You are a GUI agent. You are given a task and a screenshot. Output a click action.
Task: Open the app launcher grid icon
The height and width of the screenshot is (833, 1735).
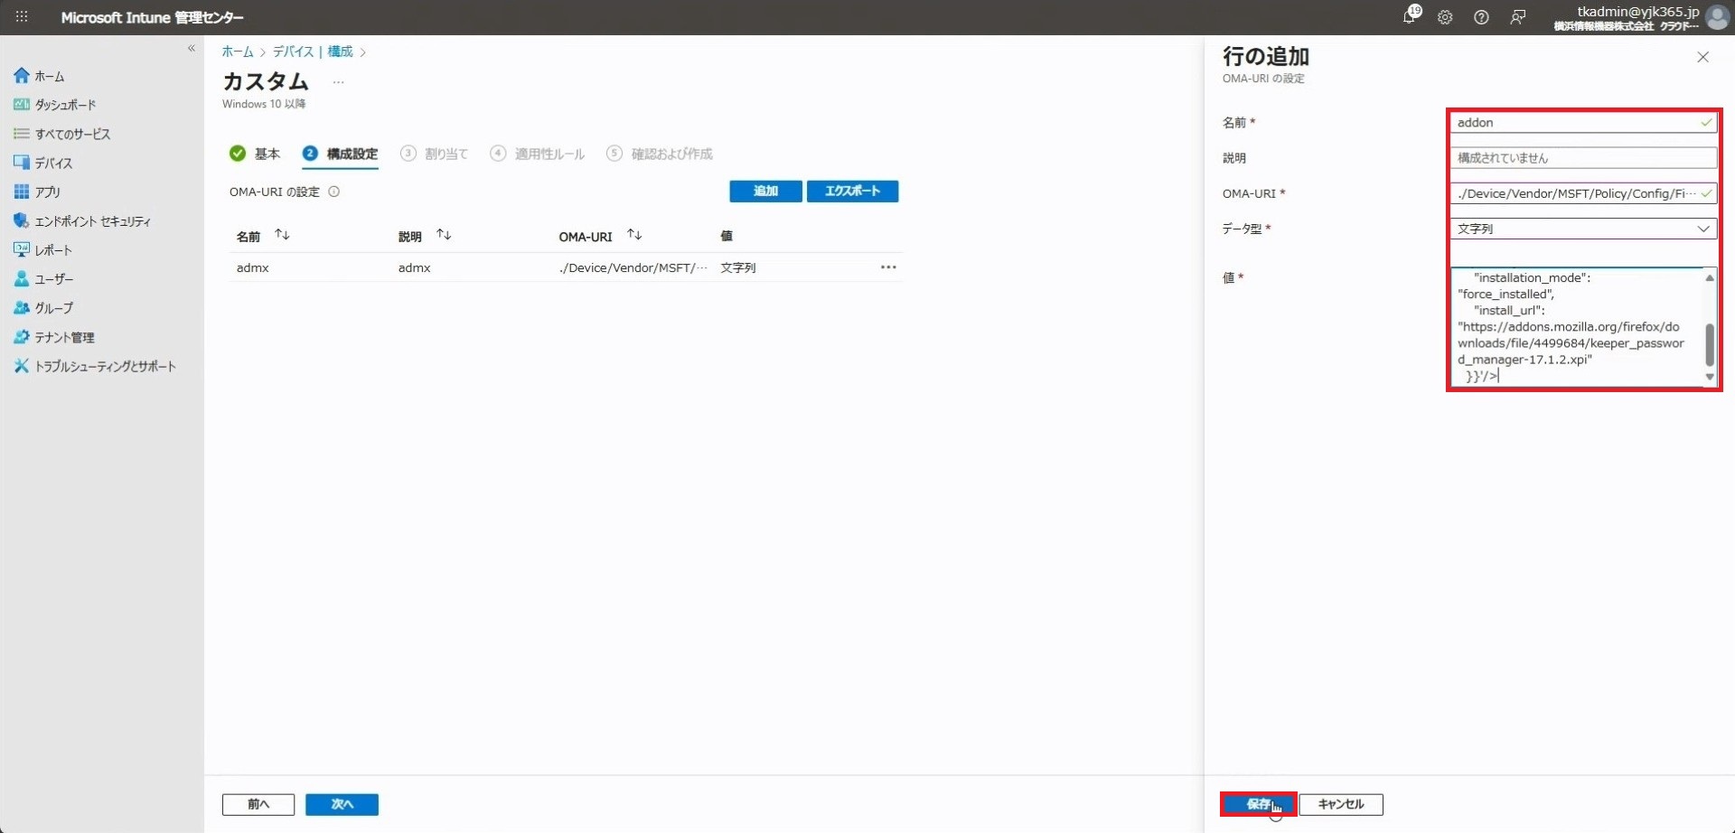click(x=22, y=17)
